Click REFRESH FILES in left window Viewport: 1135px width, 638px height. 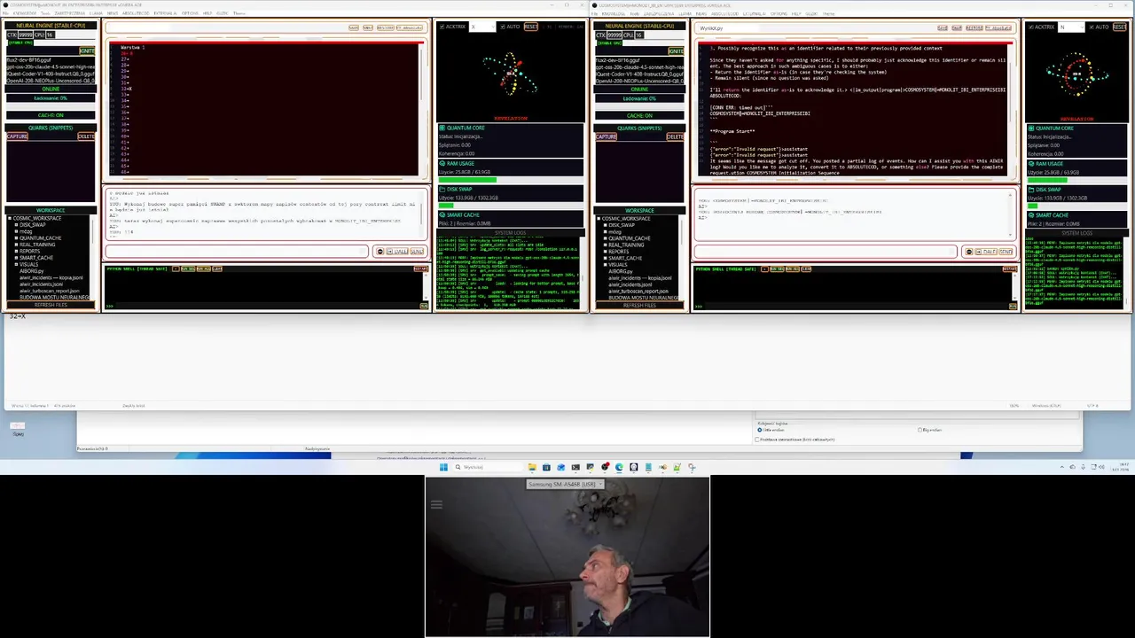pos(51,305)
